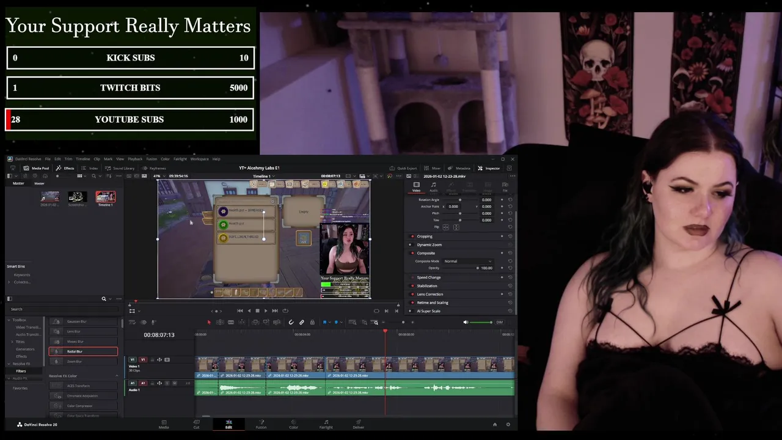Click the blue flag icon
The height and width of the screenshot is (440, 782).
(325, 322)
